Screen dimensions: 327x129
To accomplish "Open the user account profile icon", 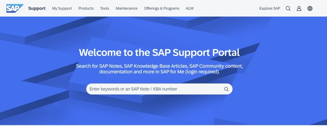I will [299, 8].
